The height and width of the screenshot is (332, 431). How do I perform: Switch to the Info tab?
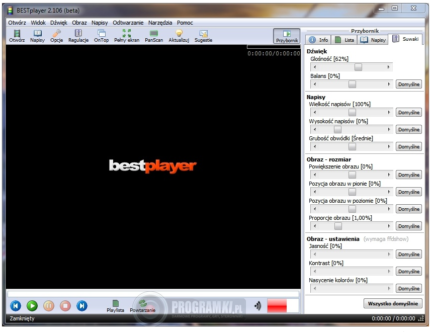click(318, 40)
